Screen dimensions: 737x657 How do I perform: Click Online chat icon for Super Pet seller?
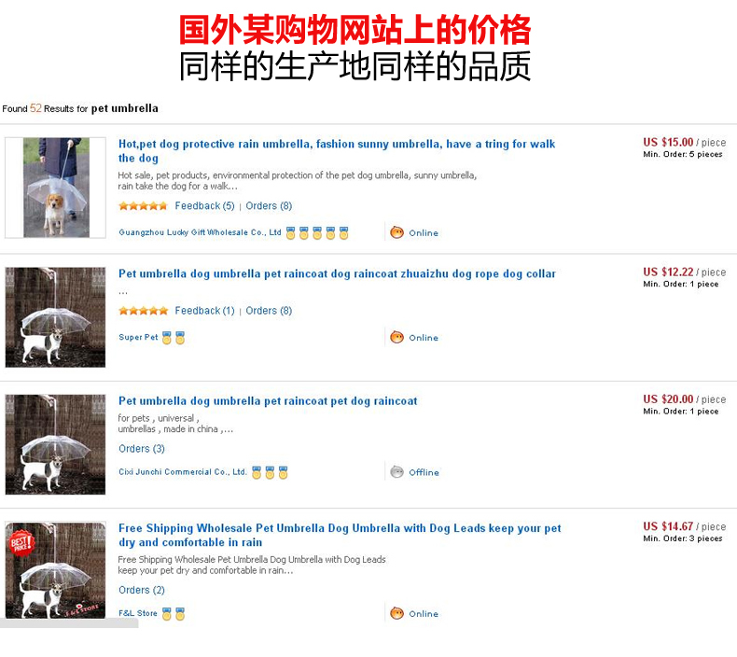click(397, 337)
